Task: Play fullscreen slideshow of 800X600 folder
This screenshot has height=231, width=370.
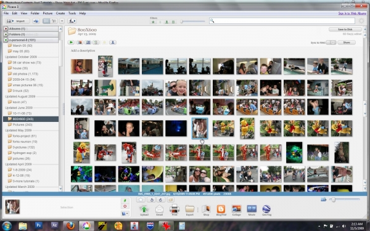Action: [x=71, y=43]
